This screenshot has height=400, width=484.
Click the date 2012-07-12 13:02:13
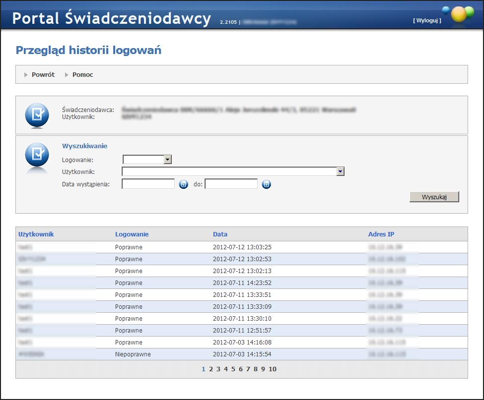[242, 271]
